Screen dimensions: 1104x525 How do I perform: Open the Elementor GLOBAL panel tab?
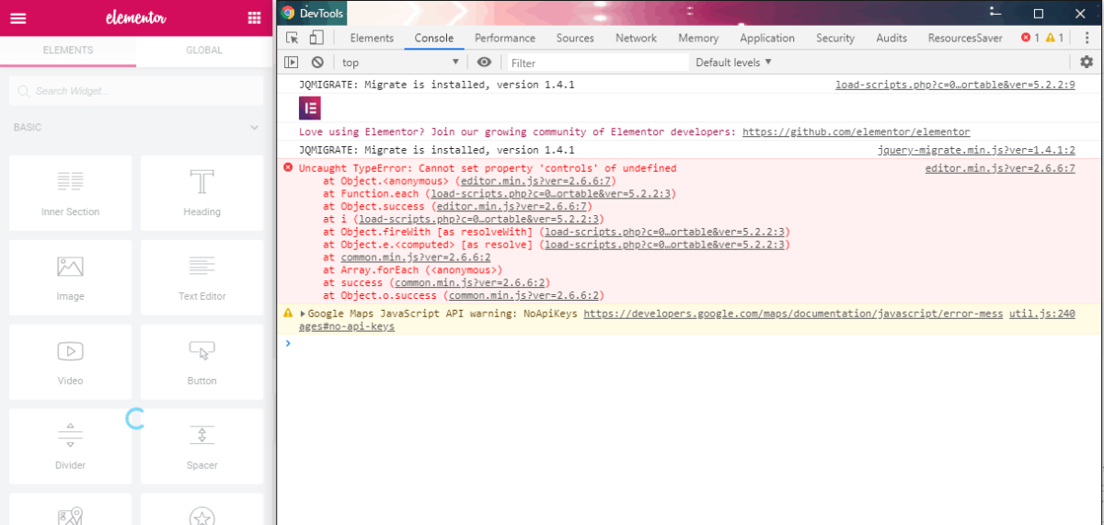204,51
